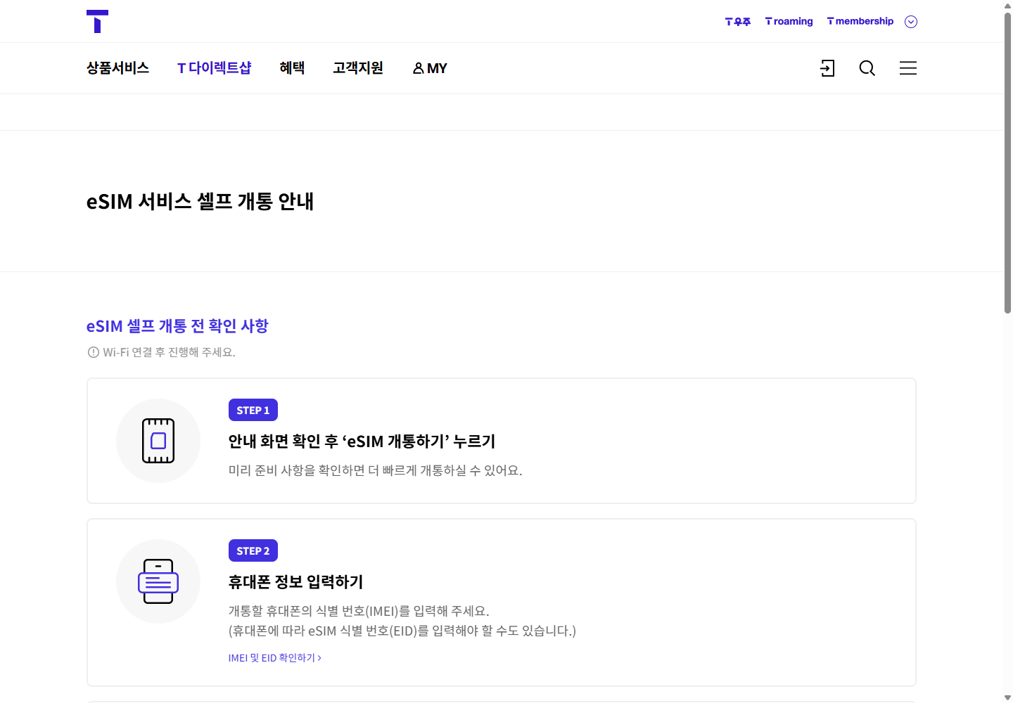
Task: Open the T membership link
Action: click(x=860, y=21)
